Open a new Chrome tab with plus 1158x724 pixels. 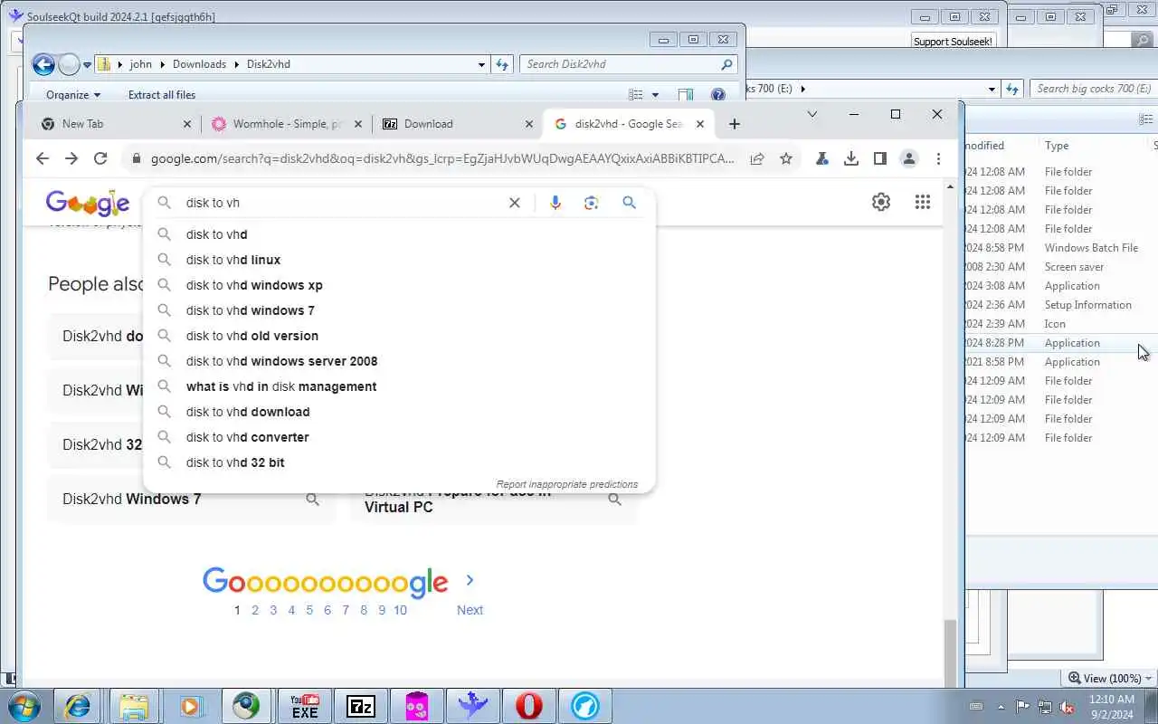[x=735, y=124]
